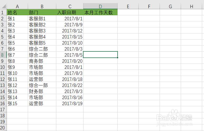The image size is (204, 131).
Task: Click 市场部 cell in row 10
Action: click(x=42, y=67)
